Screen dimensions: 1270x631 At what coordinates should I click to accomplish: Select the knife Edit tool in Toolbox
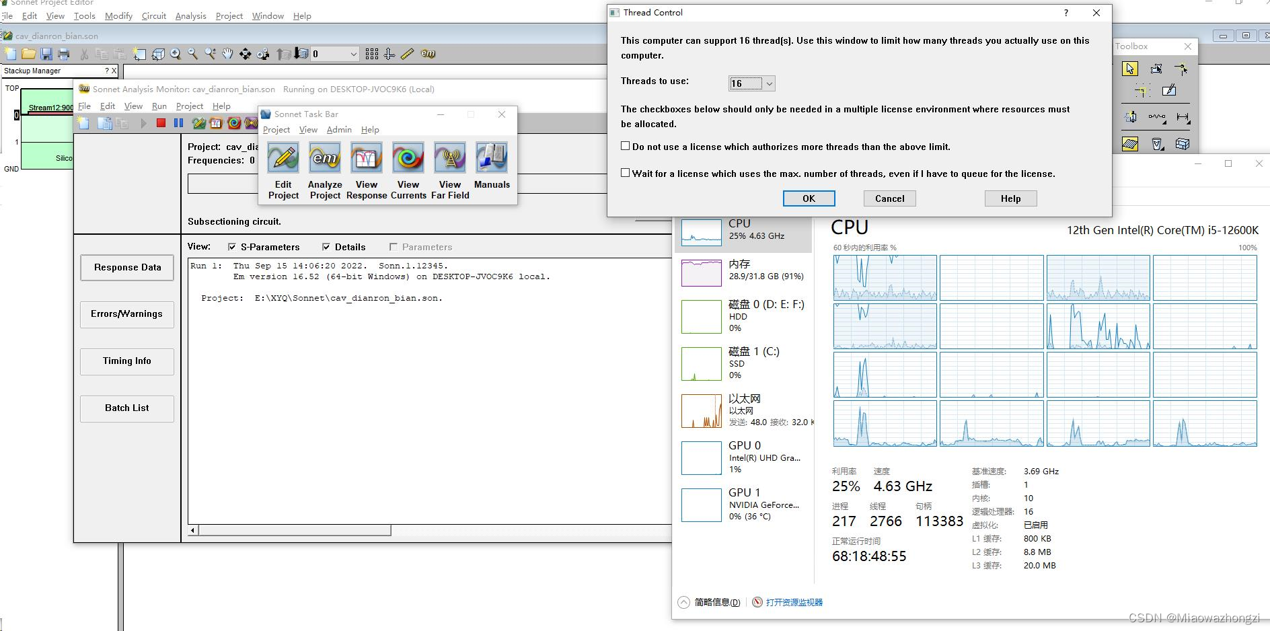[1169, 90]
